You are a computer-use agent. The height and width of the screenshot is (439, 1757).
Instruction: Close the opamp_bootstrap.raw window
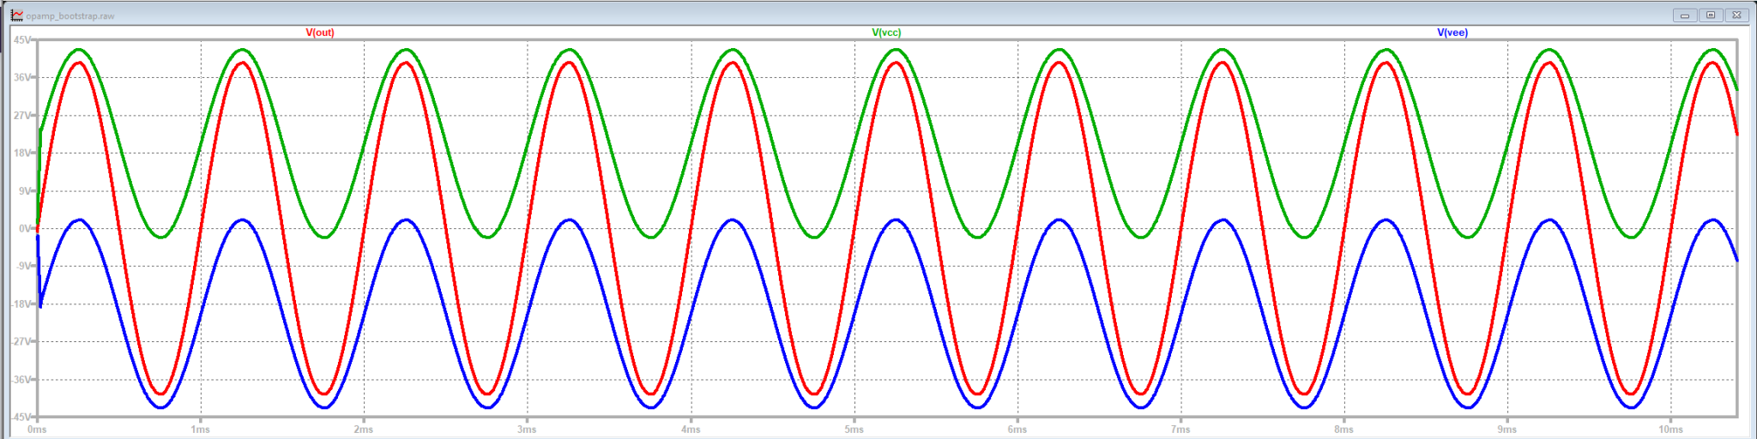click(1736, 15)
